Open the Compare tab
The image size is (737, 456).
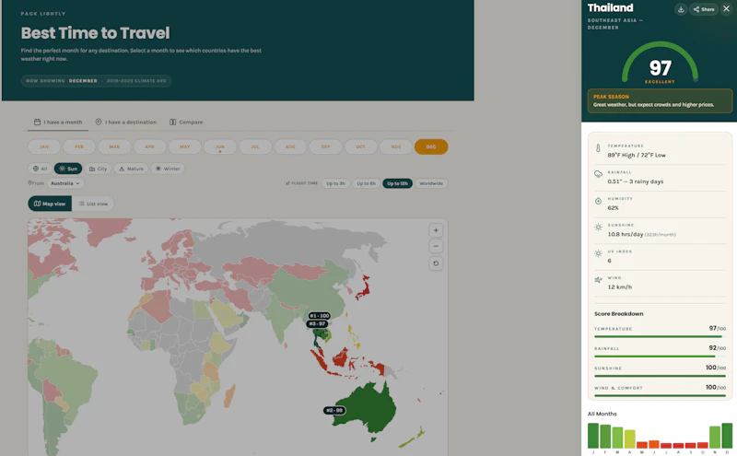point(186,123)
